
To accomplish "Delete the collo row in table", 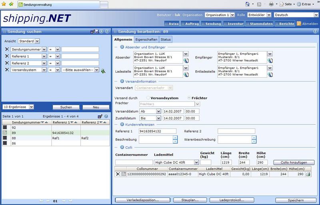I will point(118,174).
